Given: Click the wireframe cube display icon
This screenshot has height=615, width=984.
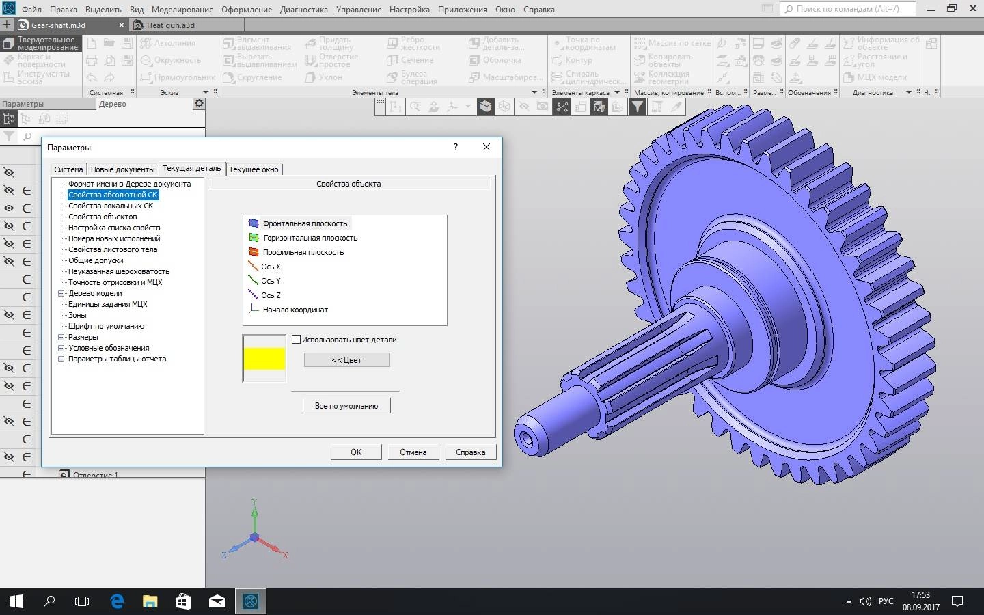Looking at the screenshot, I should click(x=504, y=107).
